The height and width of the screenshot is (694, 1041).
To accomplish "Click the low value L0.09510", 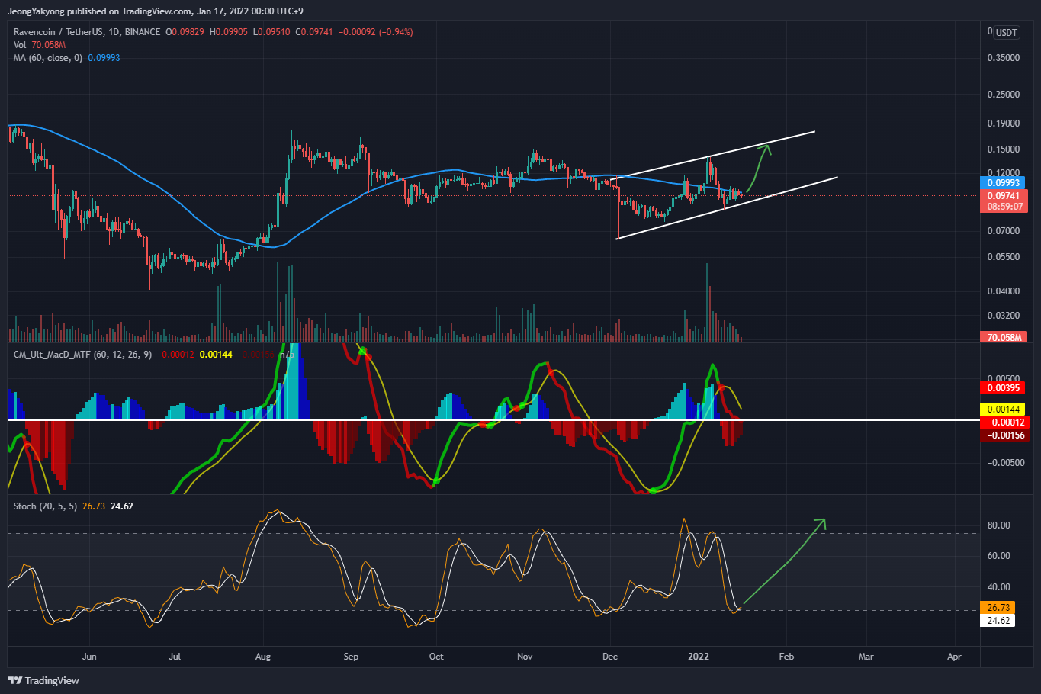I will coord(271,32).
